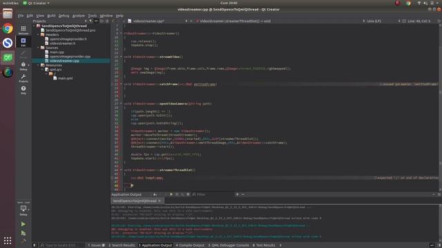Switch to the Edit mode
Image resolution: width=442 pixels, height=248 pixels.
coord(23,42)
